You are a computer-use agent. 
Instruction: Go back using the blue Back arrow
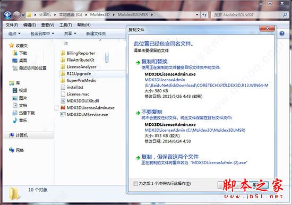point(7,15)
